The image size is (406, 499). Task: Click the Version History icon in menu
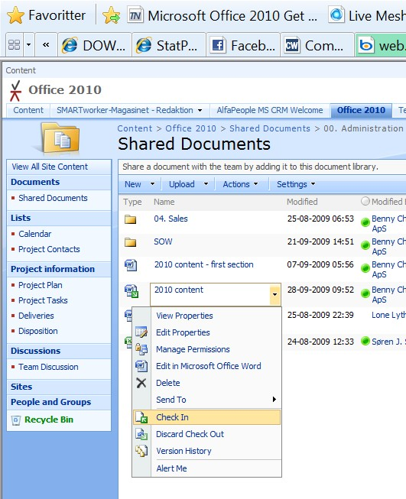pos(141,451)
